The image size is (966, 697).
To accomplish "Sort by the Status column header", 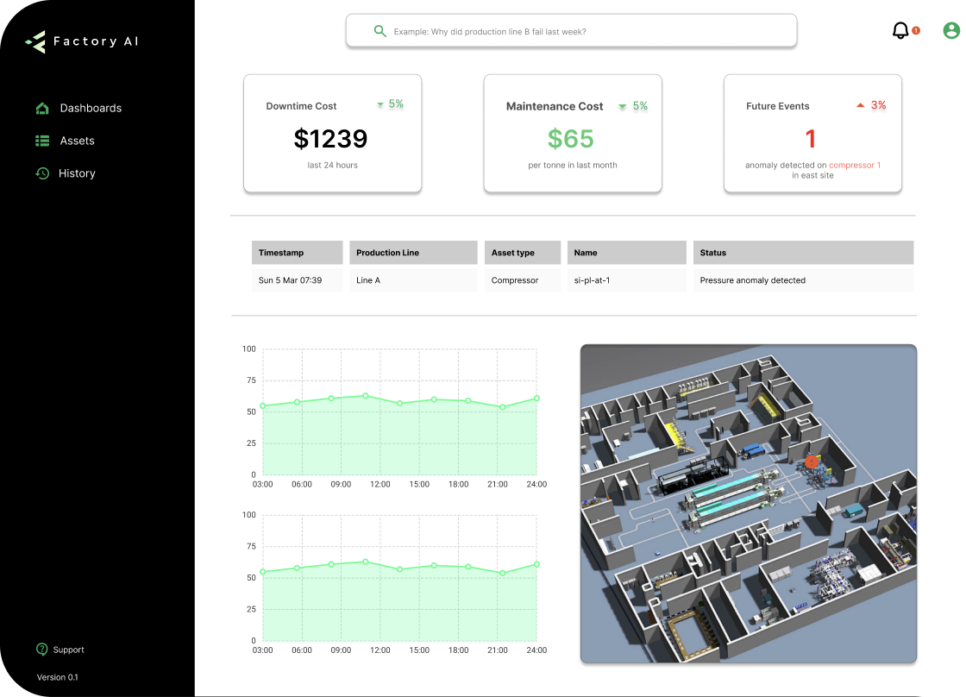I will 802,253.
